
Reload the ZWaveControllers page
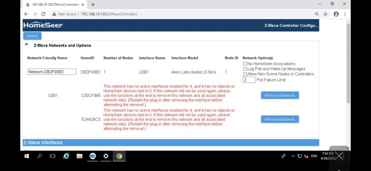(x=43, y=14)
